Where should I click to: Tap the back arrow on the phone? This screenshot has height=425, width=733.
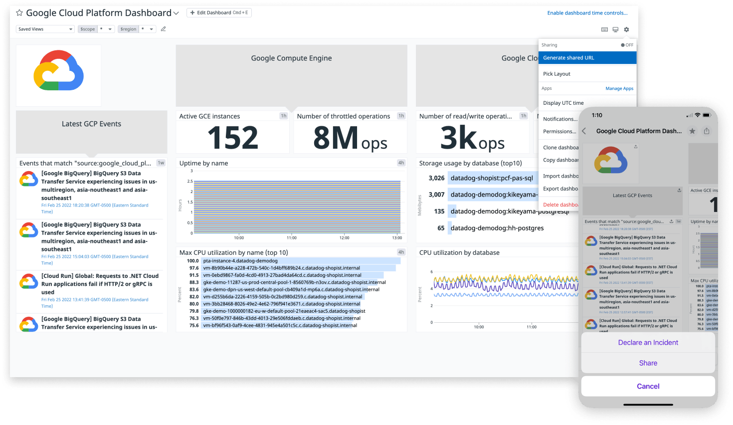click(x=584, y=131)
